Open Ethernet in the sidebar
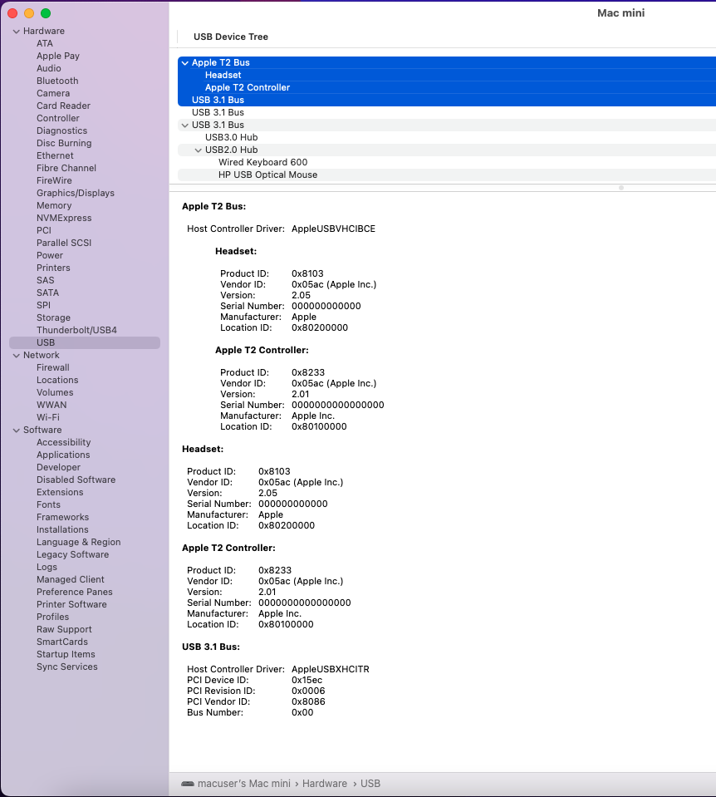The width and height of the screenshot is (716, 797). tap(55, 155)
